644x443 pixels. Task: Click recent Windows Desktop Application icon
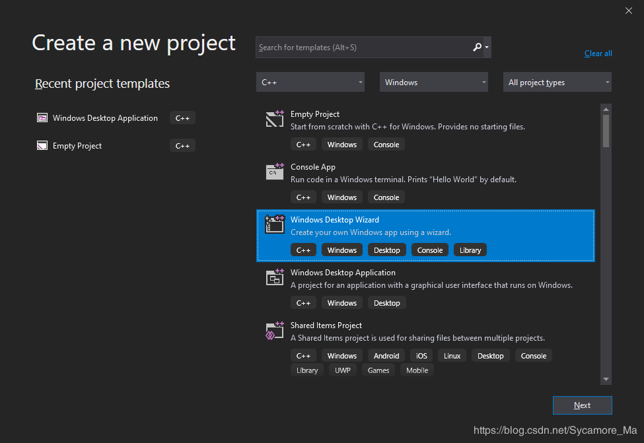tap(42, 118)
